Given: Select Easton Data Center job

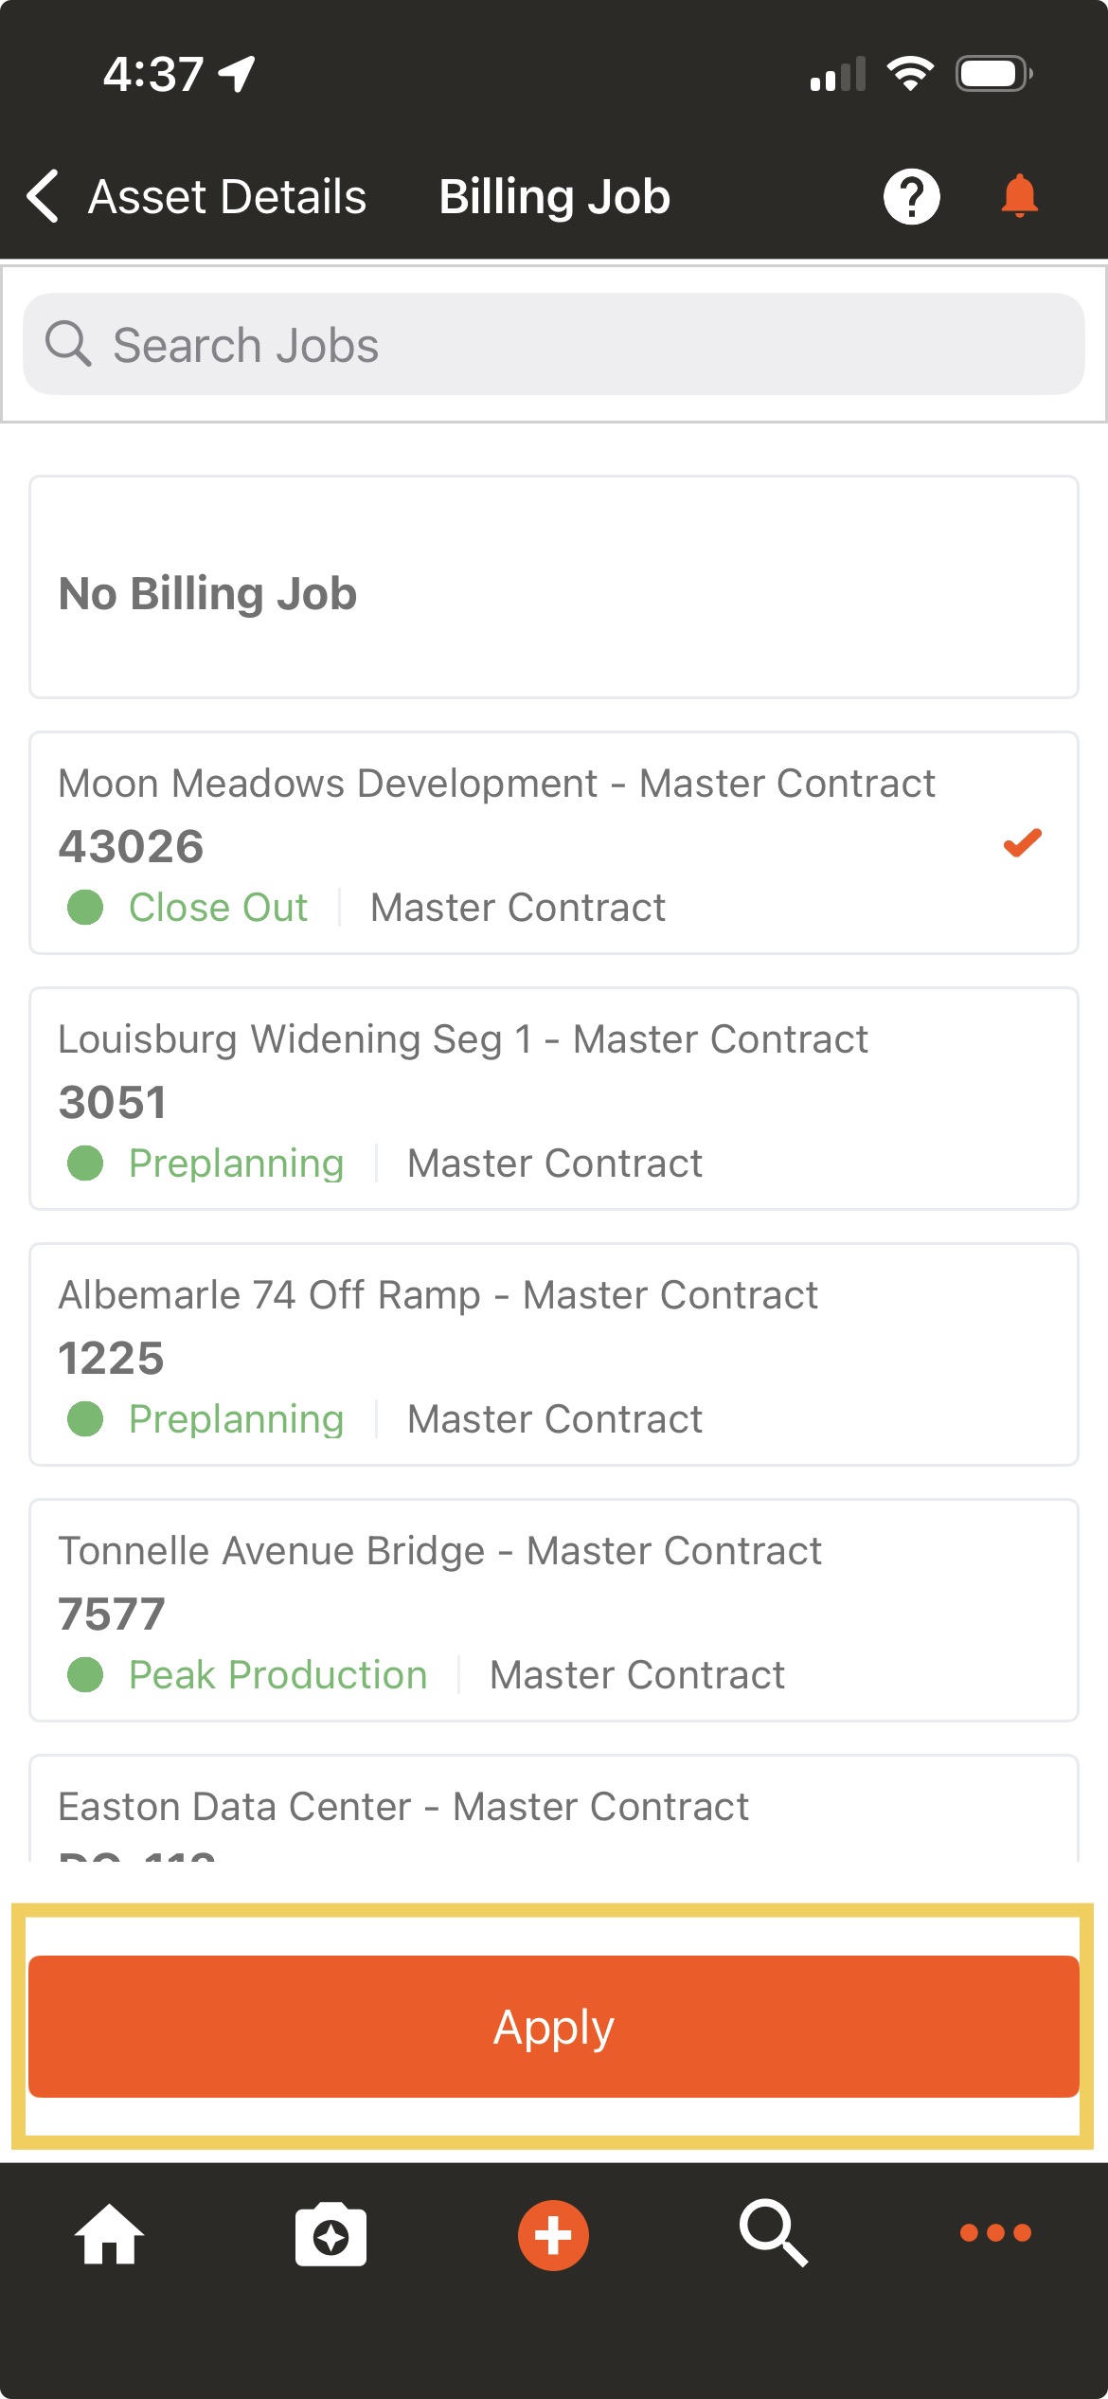Looking at the screenshot, I should tap(554, 1809).
